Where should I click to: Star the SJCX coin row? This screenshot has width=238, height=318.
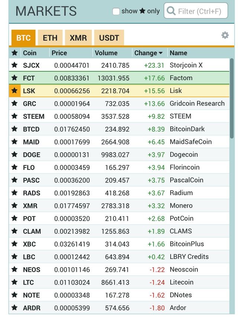click(x=15, y=65)
